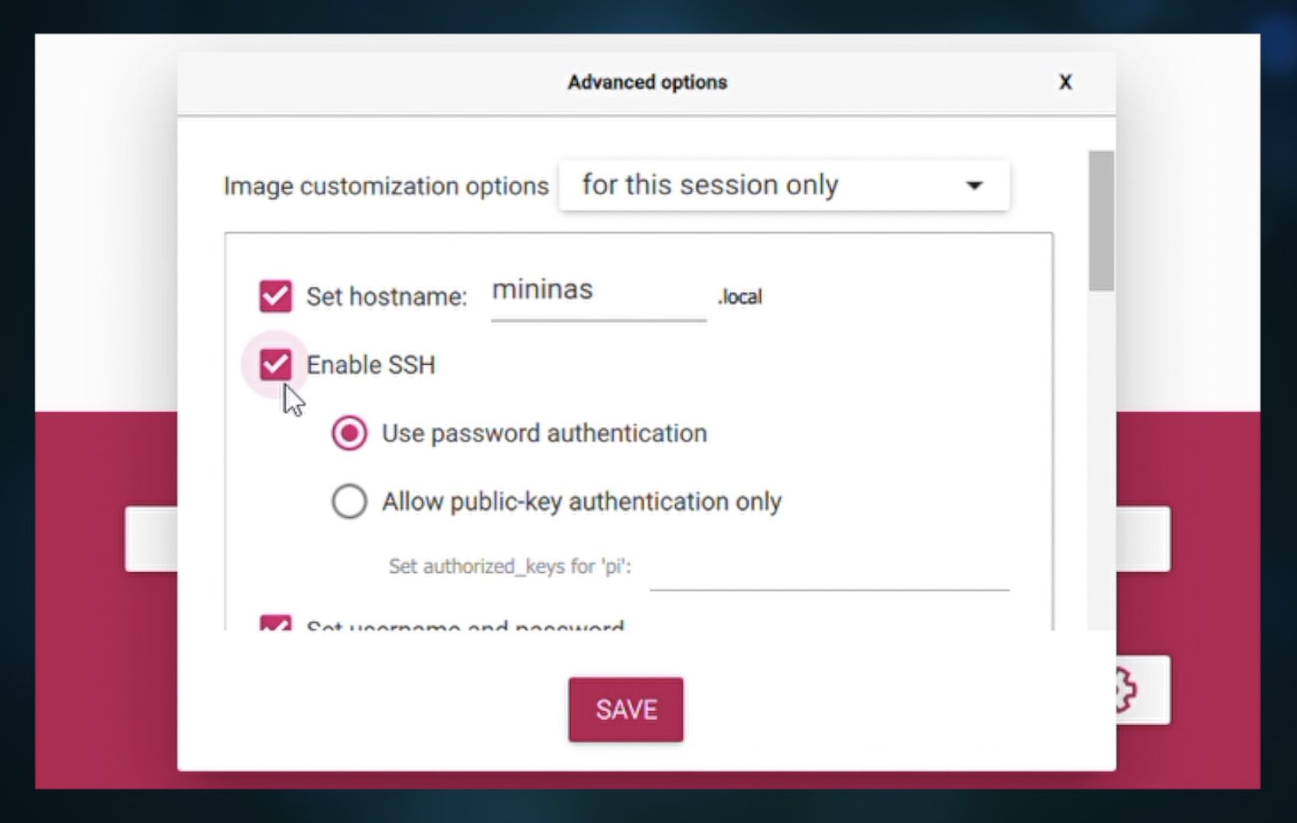Choose Allow public-key authentication only
This screenshot has height=823, width=1297.
click(x=349, y=502)
